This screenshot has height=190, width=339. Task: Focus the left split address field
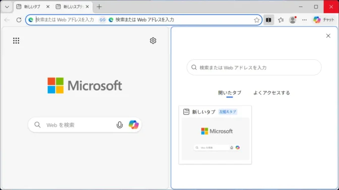pyautogui.click(x=65, y=20)
